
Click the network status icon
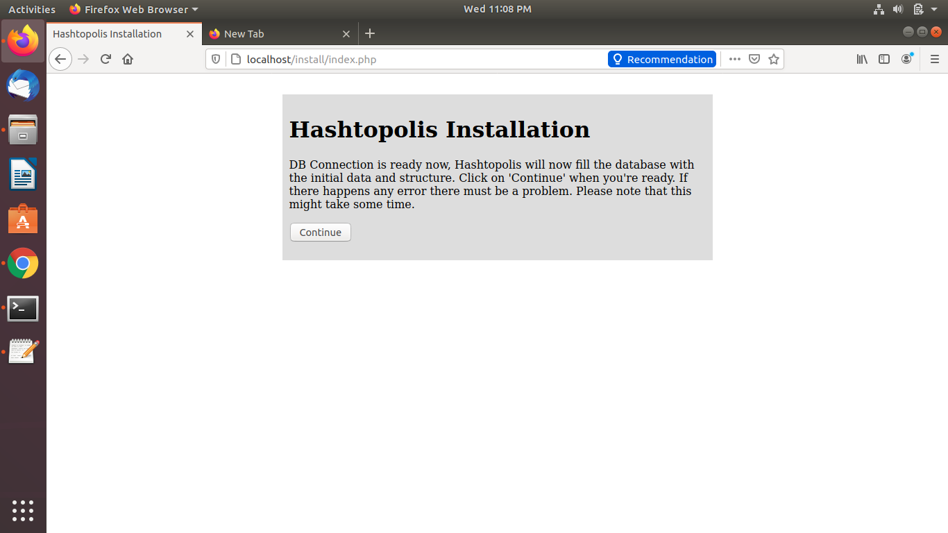pos(879,9)
